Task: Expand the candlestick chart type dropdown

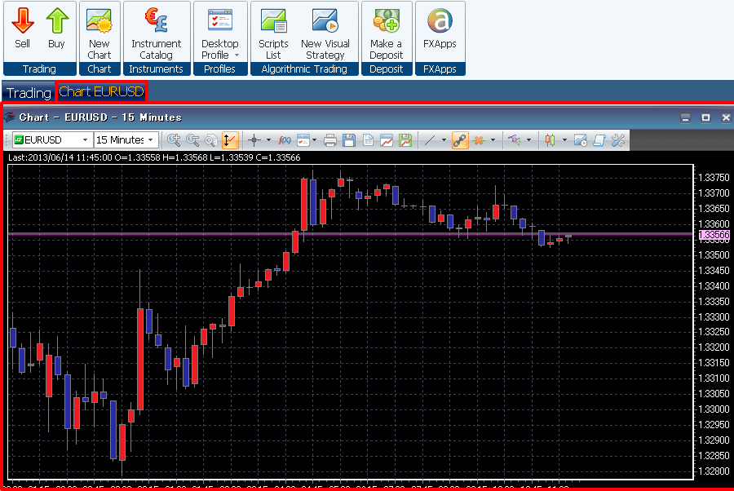Action: 564,140
